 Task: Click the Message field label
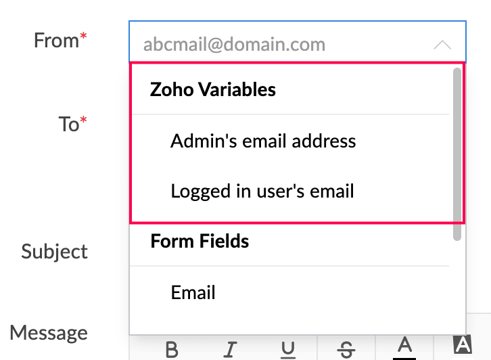coord(49,332)
